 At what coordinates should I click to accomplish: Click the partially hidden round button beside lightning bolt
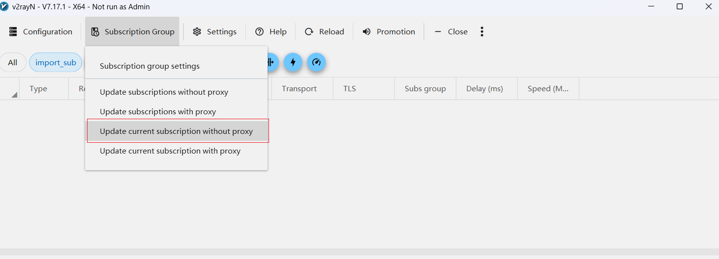272,62
